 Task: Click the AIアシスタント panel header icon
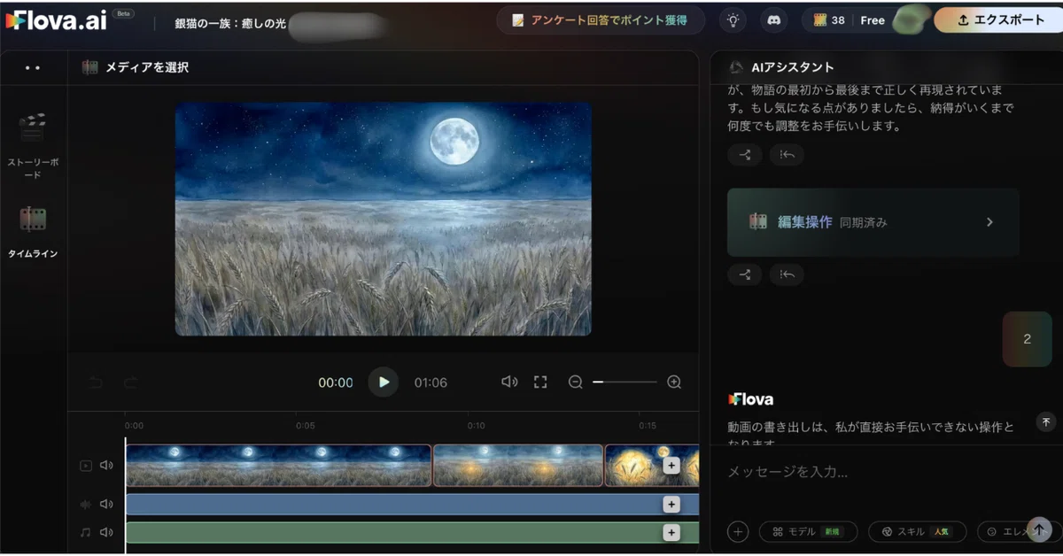(x=735, y=67)
